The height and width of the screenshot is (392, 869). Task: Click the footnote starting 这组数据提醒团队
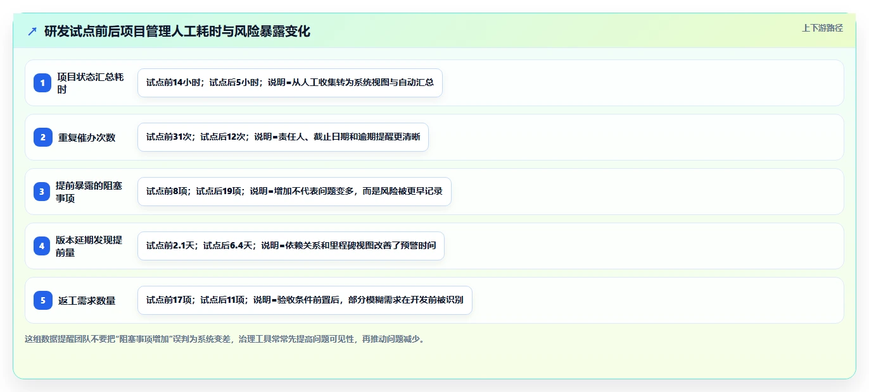tap(225, 339)
